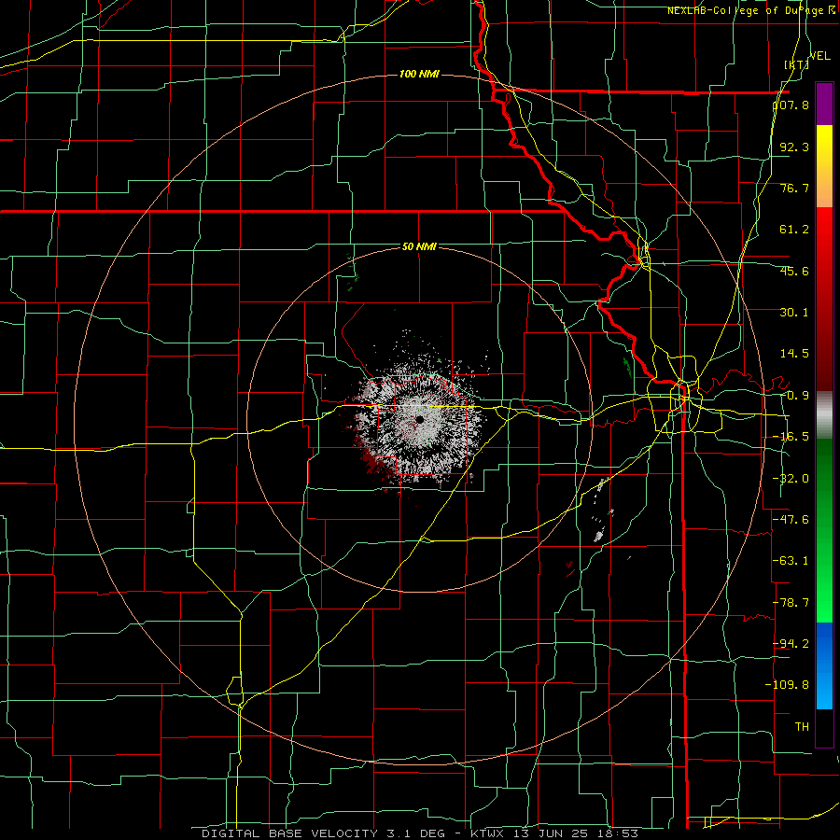
Task: Select the -16.5 velocity scale value
Action: coord(791,437)
